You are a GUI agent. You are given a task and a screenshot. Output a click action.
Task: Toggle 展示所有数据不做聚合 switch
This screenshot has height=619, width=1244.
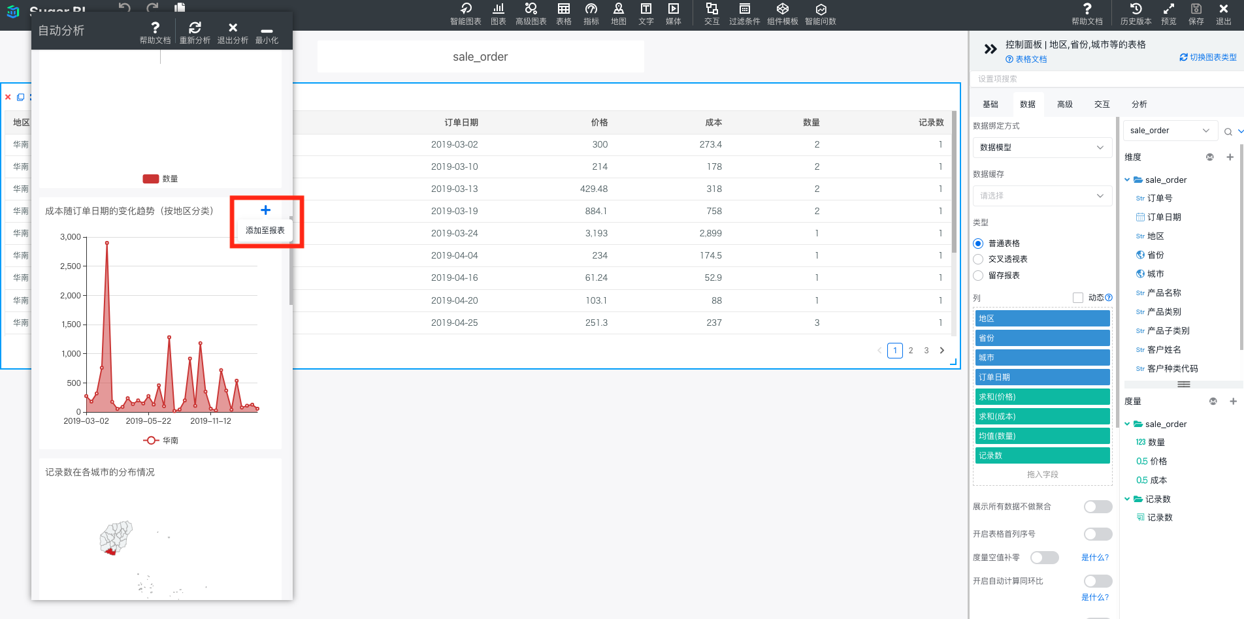pyautogui.click(x=1098, y=507)
